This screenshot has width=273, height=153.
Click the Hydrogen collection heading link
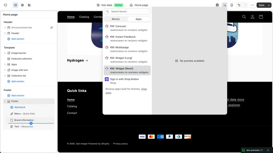coord(77,61)
